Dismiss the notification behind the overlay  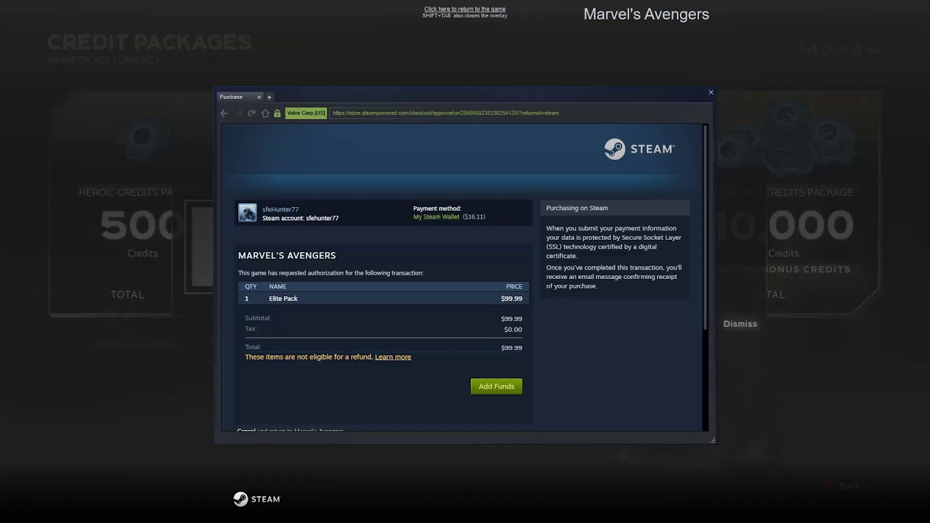pos(740,324)
